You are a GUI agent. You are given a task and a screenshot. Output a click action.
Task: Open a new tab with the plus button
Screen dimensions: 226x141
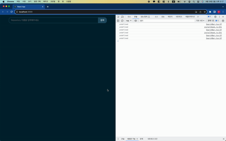48,7
